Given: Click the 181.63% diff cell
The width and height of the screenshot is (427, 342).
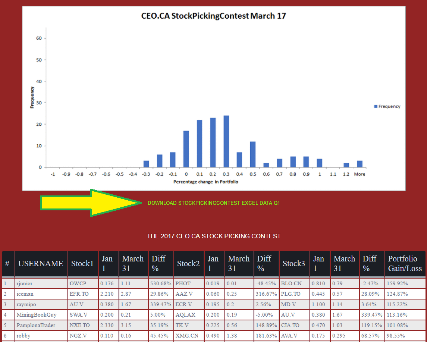Looking at the screenshot, I should 266,336.
